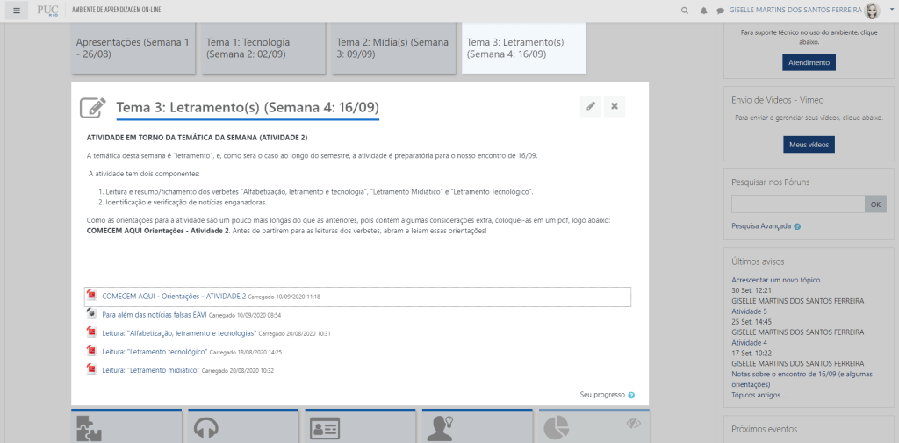Select the Apresentações (Semana 1) tab

point(133,47)
